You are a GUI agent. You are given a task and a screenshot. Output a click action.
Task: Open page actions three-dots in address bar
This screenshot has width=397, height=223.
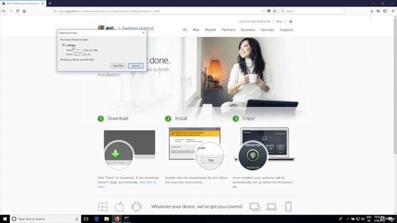pyautogui.click(x=263, y=11)
